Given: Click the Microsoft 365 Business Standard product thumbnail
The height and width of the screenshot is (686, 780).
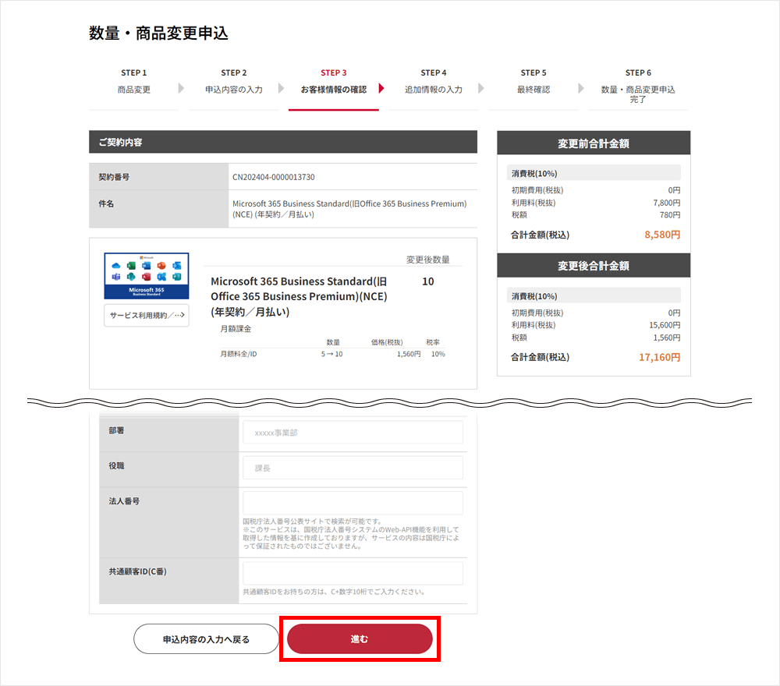Looking at the screenshot, I should [x=147, y=276].
